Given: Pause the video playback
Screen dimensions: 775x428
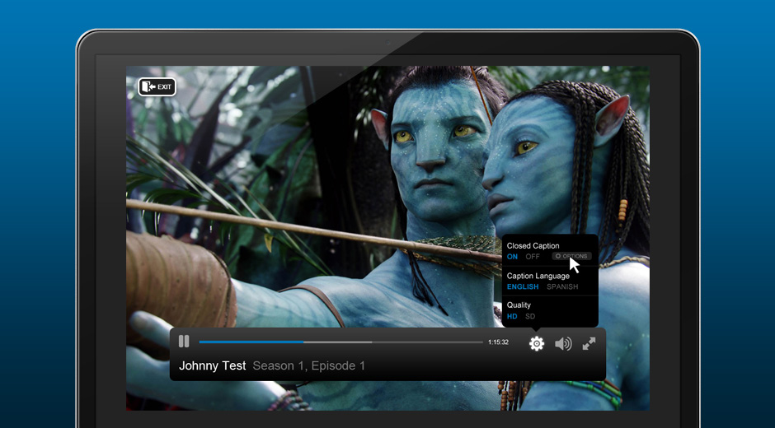Looking at the screenshot, I should click(184, 341).
